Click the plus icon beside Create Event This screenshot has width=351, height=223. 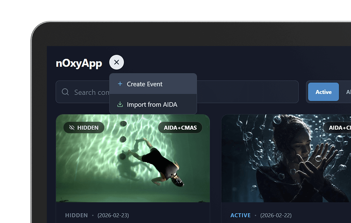click(x=120, y=84)
